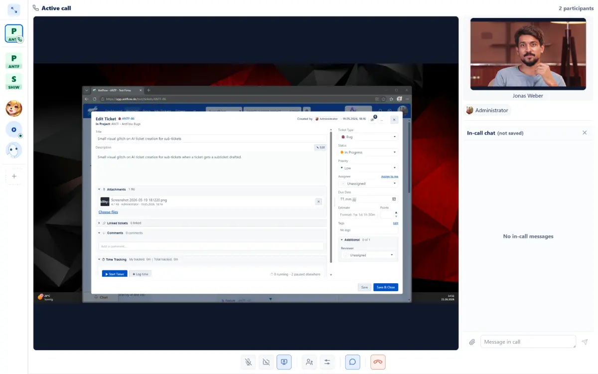
Task: Click the Start Timer button
Action: (115, 274)
